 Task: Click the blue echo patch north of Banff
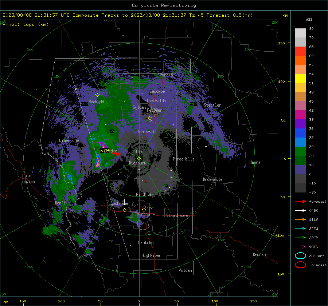point(70,177)
